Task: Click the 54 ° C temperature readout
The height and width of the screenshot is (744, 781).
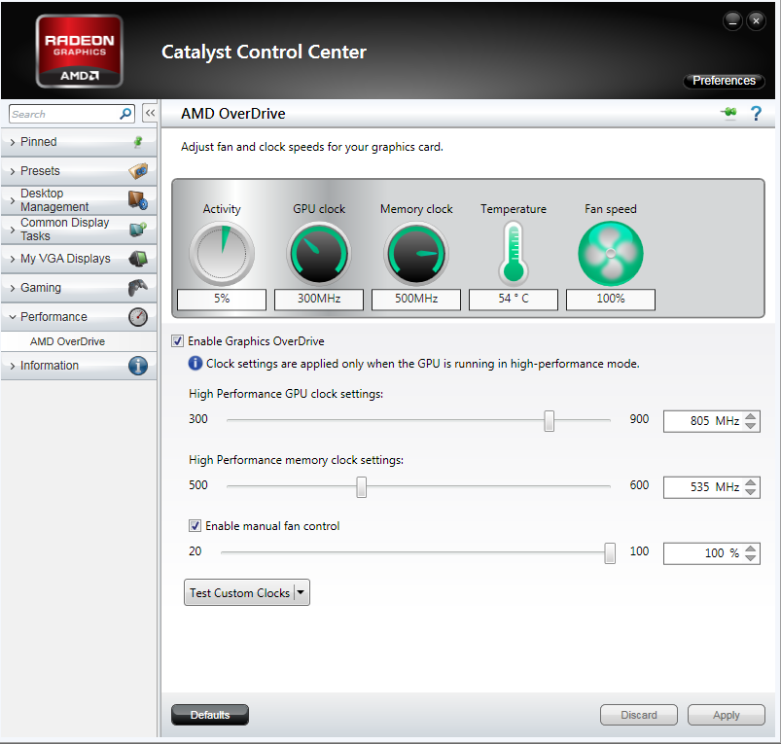Action: pyautogui.click(x=514, y=299)
